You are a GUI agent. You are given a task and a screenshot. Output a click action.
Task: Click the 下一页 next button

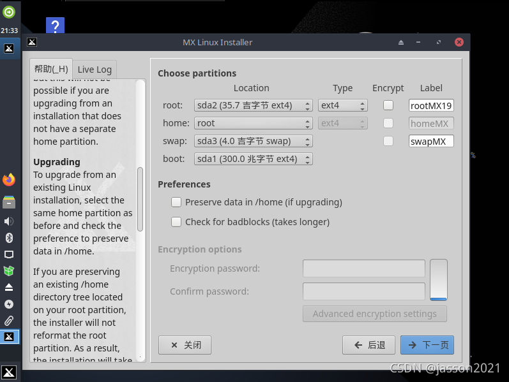point(427,345)
